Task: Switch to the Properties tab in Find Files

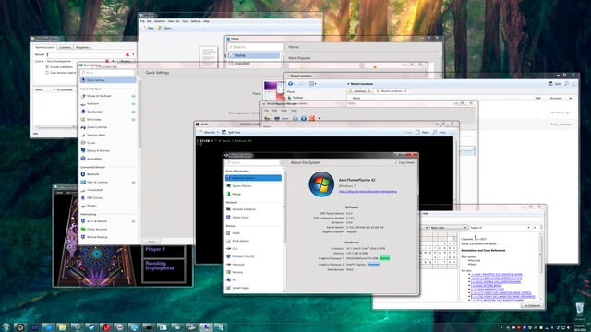Action: coord(82,47)
